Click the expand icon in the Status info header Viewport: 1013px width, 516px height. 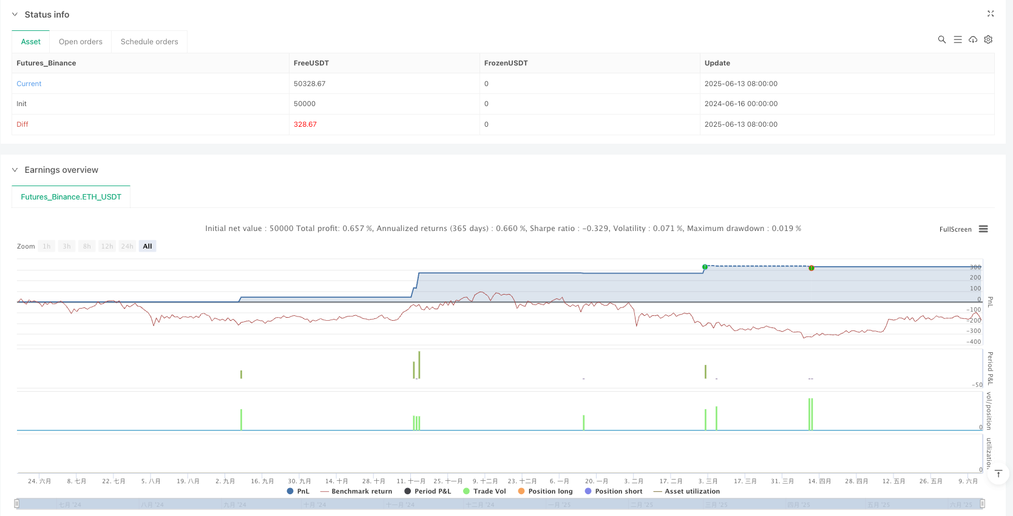991,13
